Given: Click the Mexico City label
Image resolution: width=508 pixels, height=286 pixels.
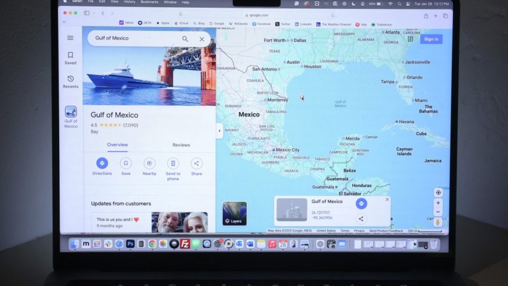Looking at the screenshot, I should pos(287,150).
